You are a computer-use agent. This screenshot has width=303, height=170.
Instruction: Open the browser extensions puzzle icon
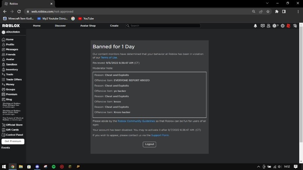tap(277, 12)
